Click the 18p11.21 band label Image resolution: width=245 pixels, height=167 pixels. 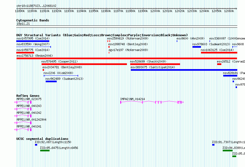23,24
